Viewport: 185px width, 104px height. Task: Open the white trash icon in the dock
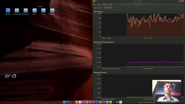click(121, 102)
